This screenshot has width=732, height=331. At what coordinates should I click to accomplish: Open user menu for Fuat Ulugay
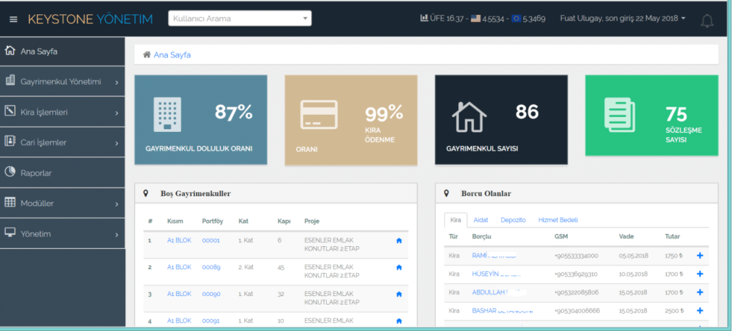pos(622,19)
